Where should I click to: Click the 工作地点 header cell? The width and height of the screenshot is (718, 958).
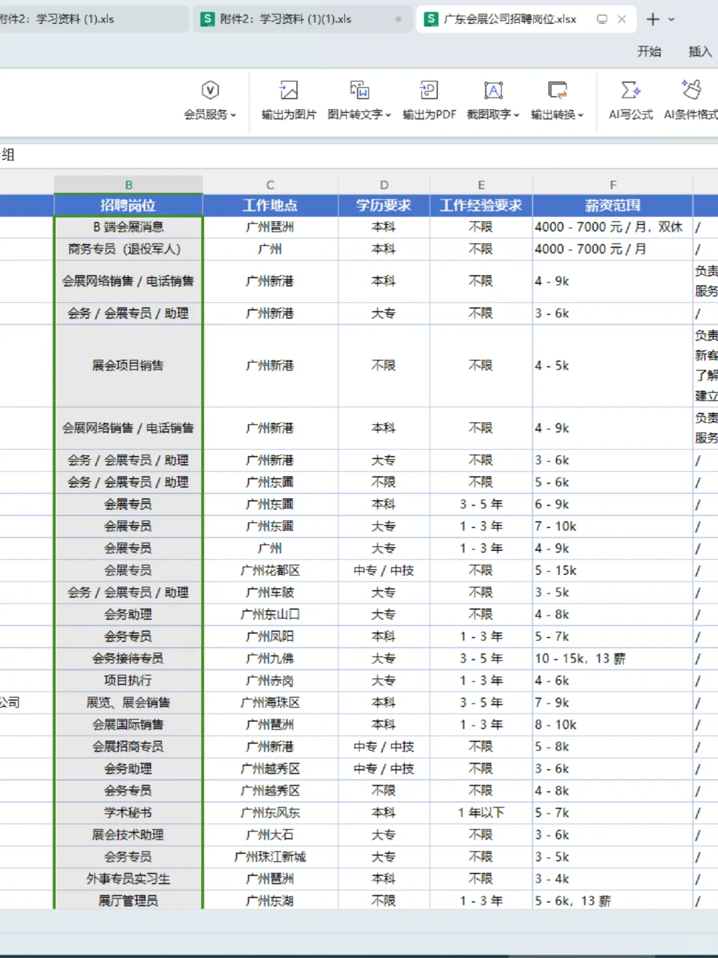[x=271, y=206]
